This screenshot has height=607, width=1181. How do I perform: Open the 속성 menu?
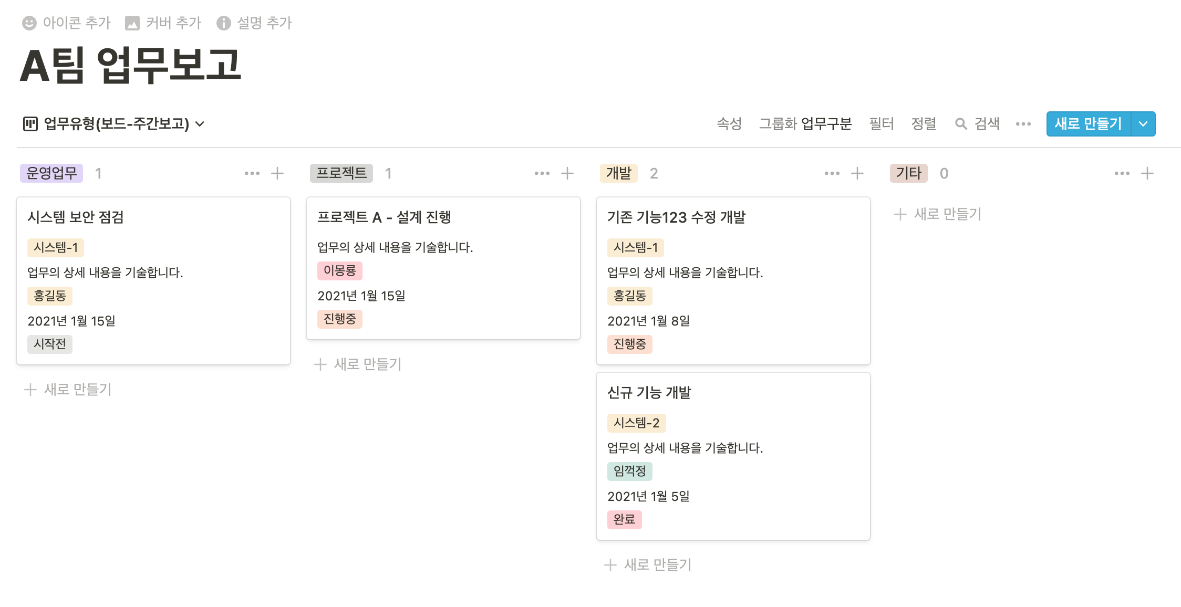coord(729,124)
